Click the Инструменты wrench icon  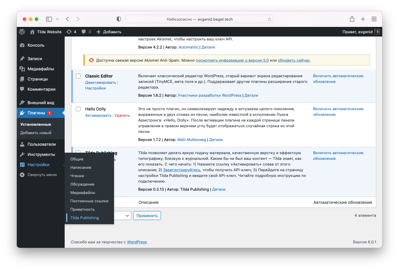coord(22,154)
